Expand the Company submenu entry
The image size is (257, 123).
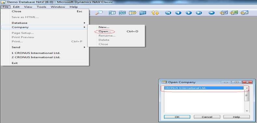tap(45, 27)
